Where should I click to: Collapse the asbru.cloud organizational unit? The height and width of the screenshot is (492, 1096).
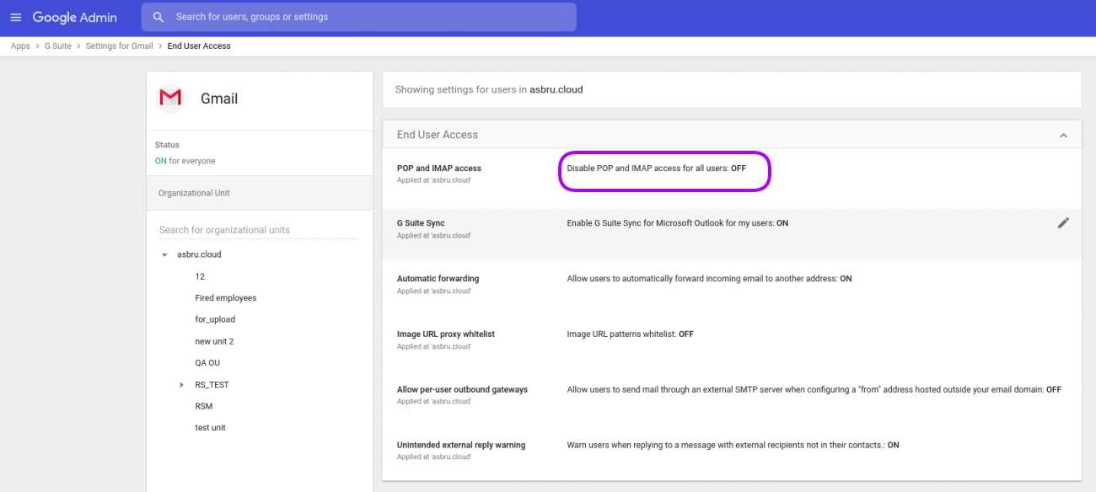164,254
